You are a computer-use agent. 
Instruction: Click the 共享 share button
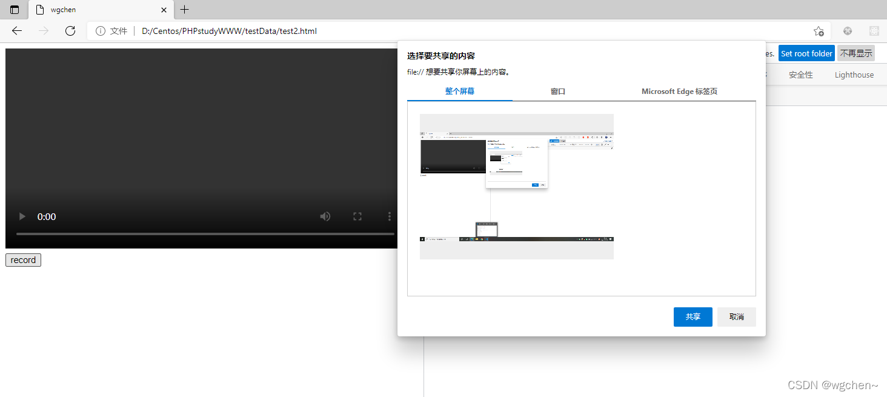(693, 317)
